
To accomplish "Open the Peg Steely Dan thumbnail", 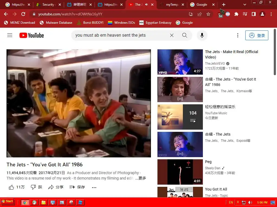I will click(x=180, y=172).
